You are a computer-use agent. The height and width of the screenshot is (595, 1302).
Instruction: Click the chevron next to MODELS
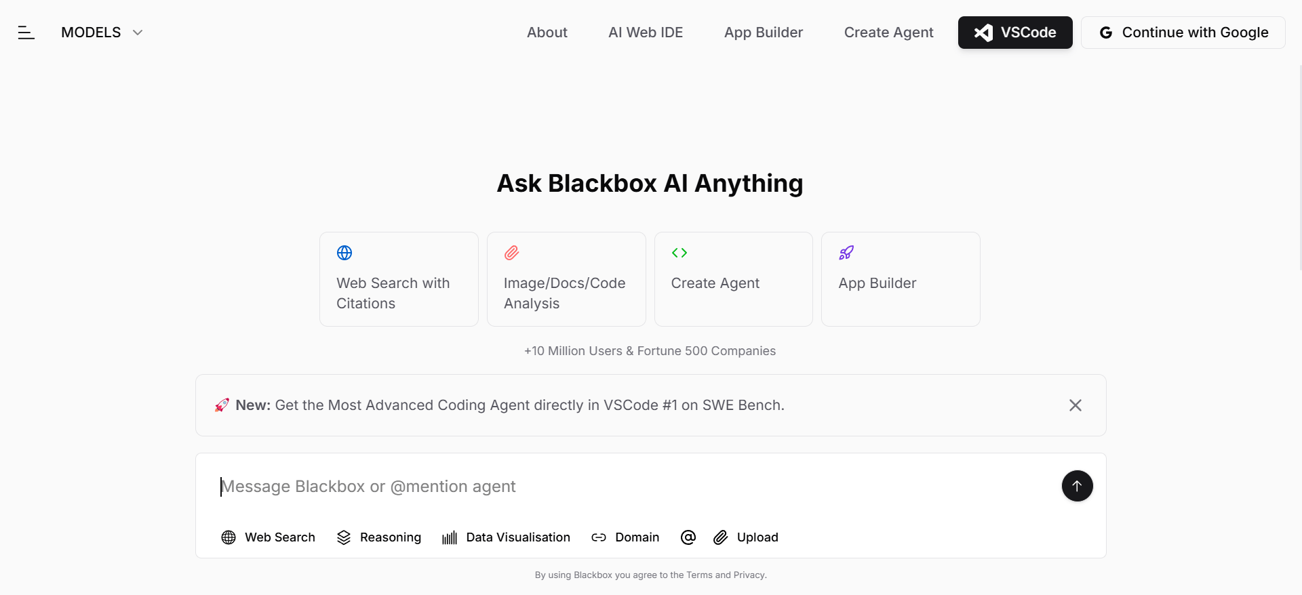tap(138, 33)
